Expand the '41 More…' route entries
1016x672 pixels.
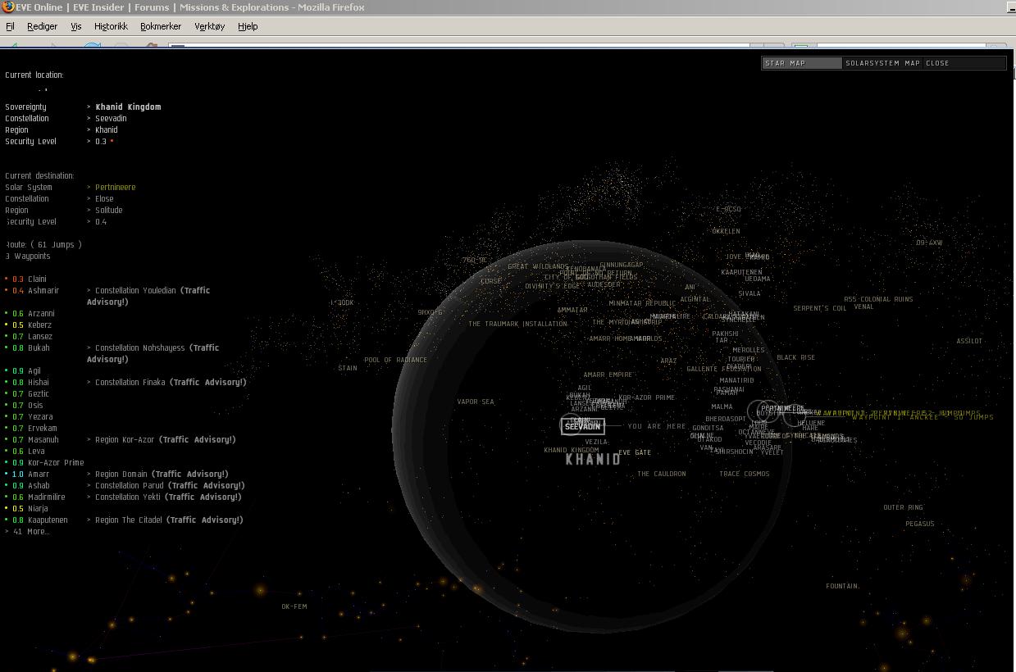(x=27, y=531)
